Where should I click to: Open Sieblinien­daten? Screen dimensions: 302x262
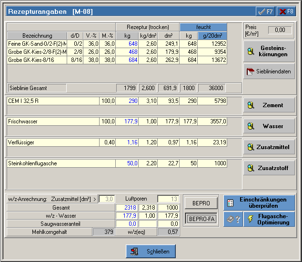269,71
